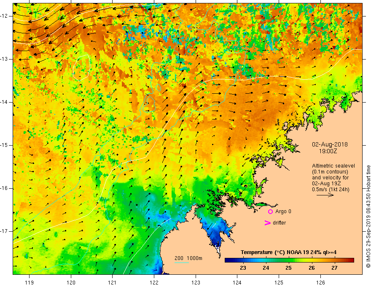371x287 pixels.
Task: Click the magenta drifter arrow marker
Action: point(267,223)
